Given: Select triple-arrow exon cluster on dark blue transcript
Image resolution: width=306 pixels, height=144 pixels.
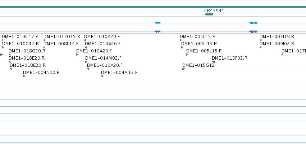Looking at the screenshot, I should (157, 32).
